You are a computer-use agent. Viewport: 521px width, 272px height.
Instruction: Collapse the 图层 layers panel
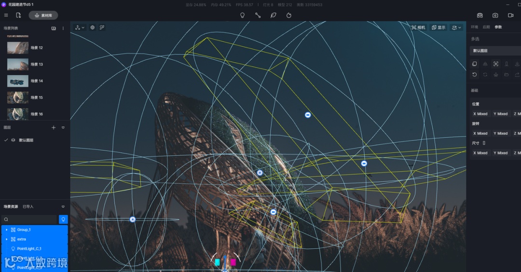pos(63,127)
